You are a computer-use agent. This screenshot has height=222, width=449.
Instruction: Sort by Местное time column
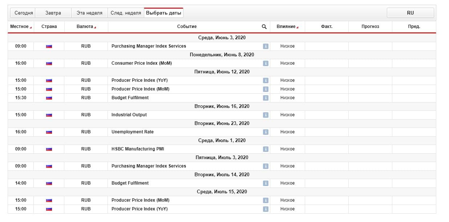coord(21,27)
